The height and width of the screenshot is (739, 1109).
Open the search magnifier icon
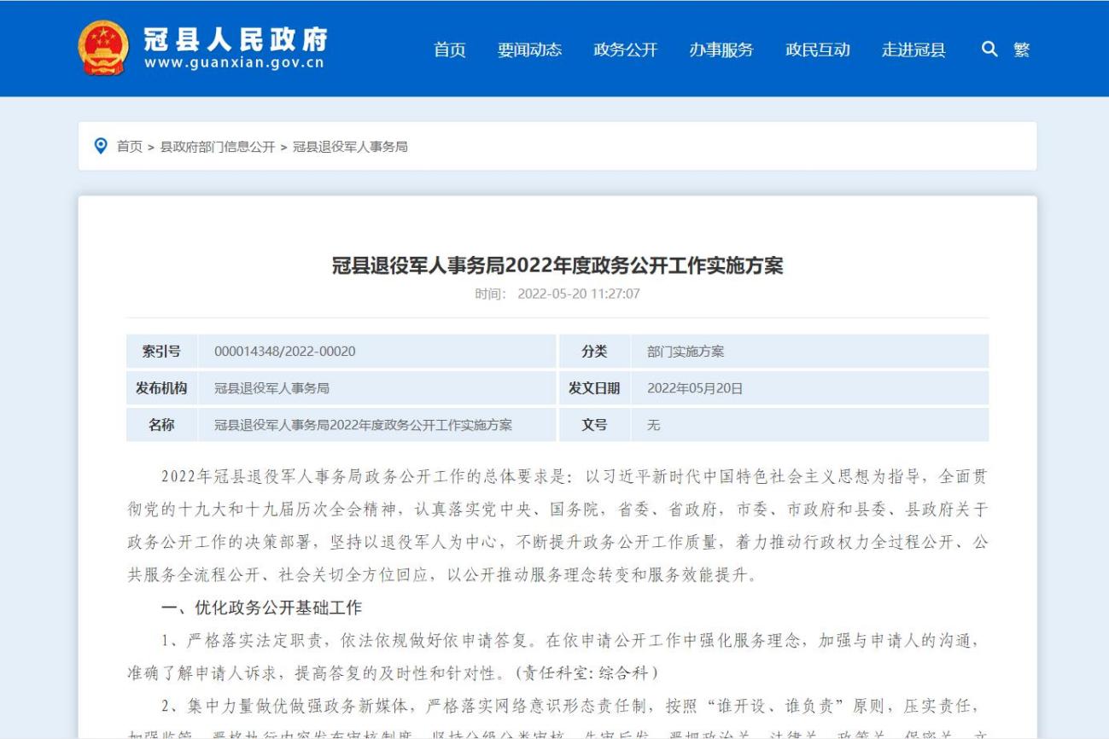coord(989,49)
